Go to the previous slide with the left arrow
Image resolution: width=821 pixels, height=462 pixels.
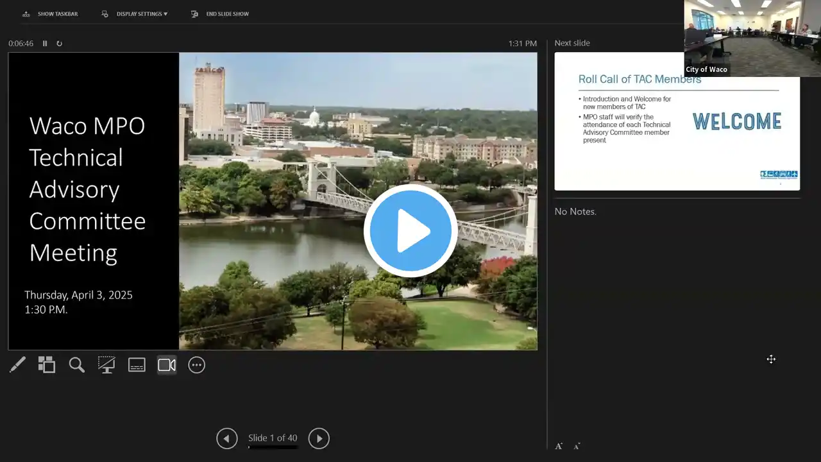coord(227,438)
